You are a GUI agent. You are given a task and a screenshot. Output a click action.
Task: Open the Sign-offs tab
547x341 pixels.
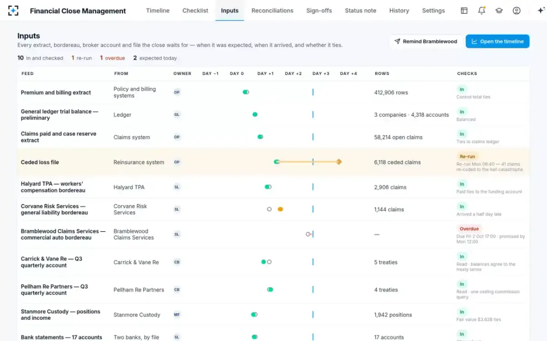(319, 10)
